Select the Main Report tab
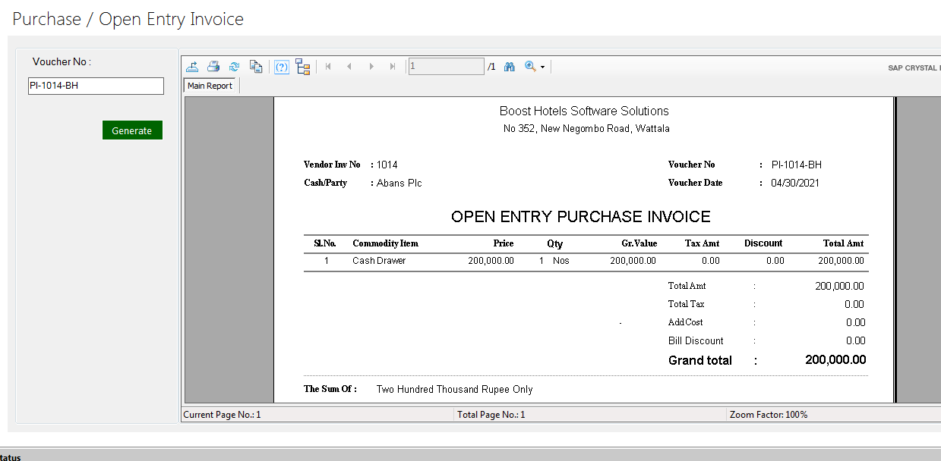The image size is (941, 461). click(210, 86)
